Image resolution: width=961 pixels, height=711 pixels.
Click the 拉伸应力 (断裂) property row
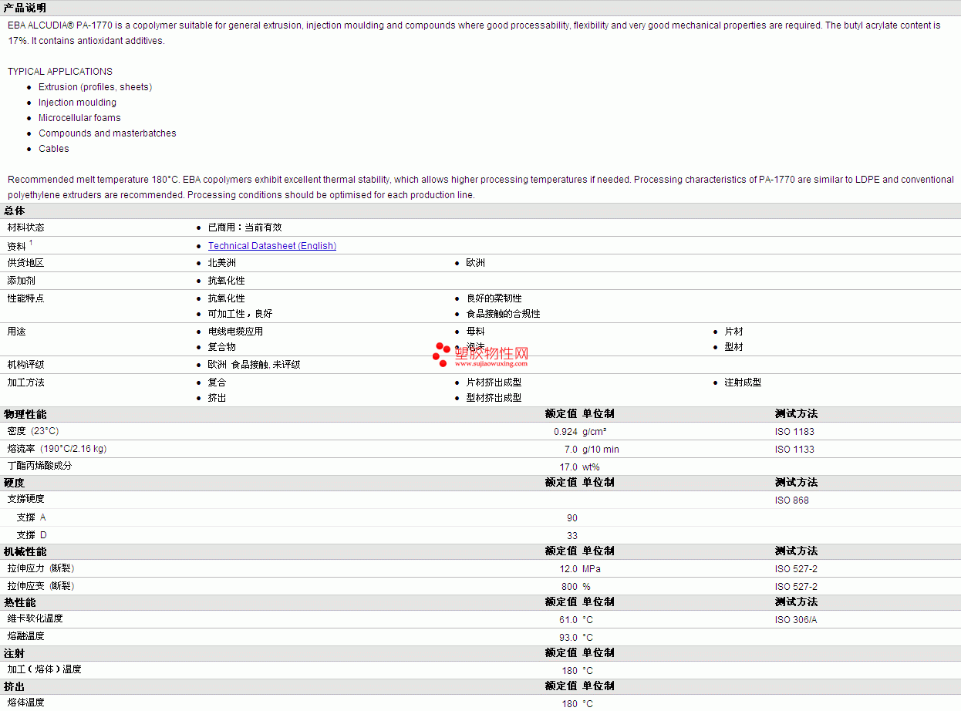[x=480, y=569]
